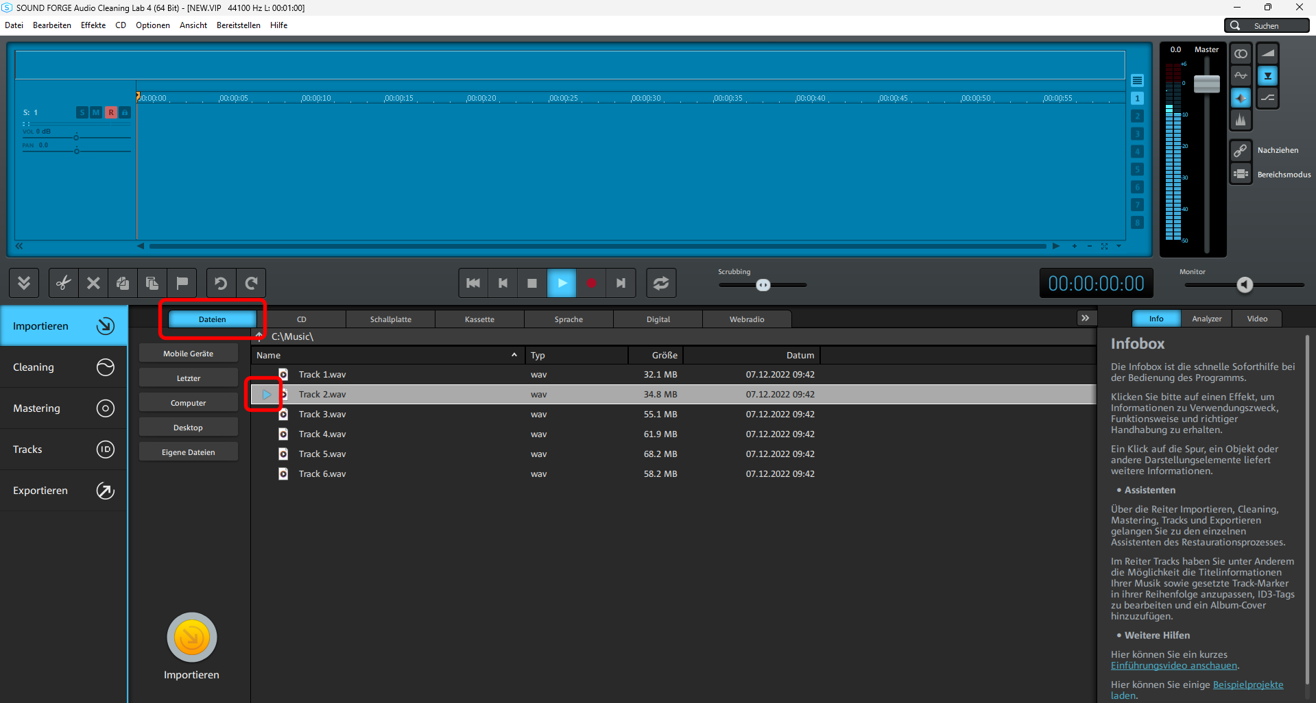
Task: Open the Cleaning section in sidebar
Action: point(64,367)
